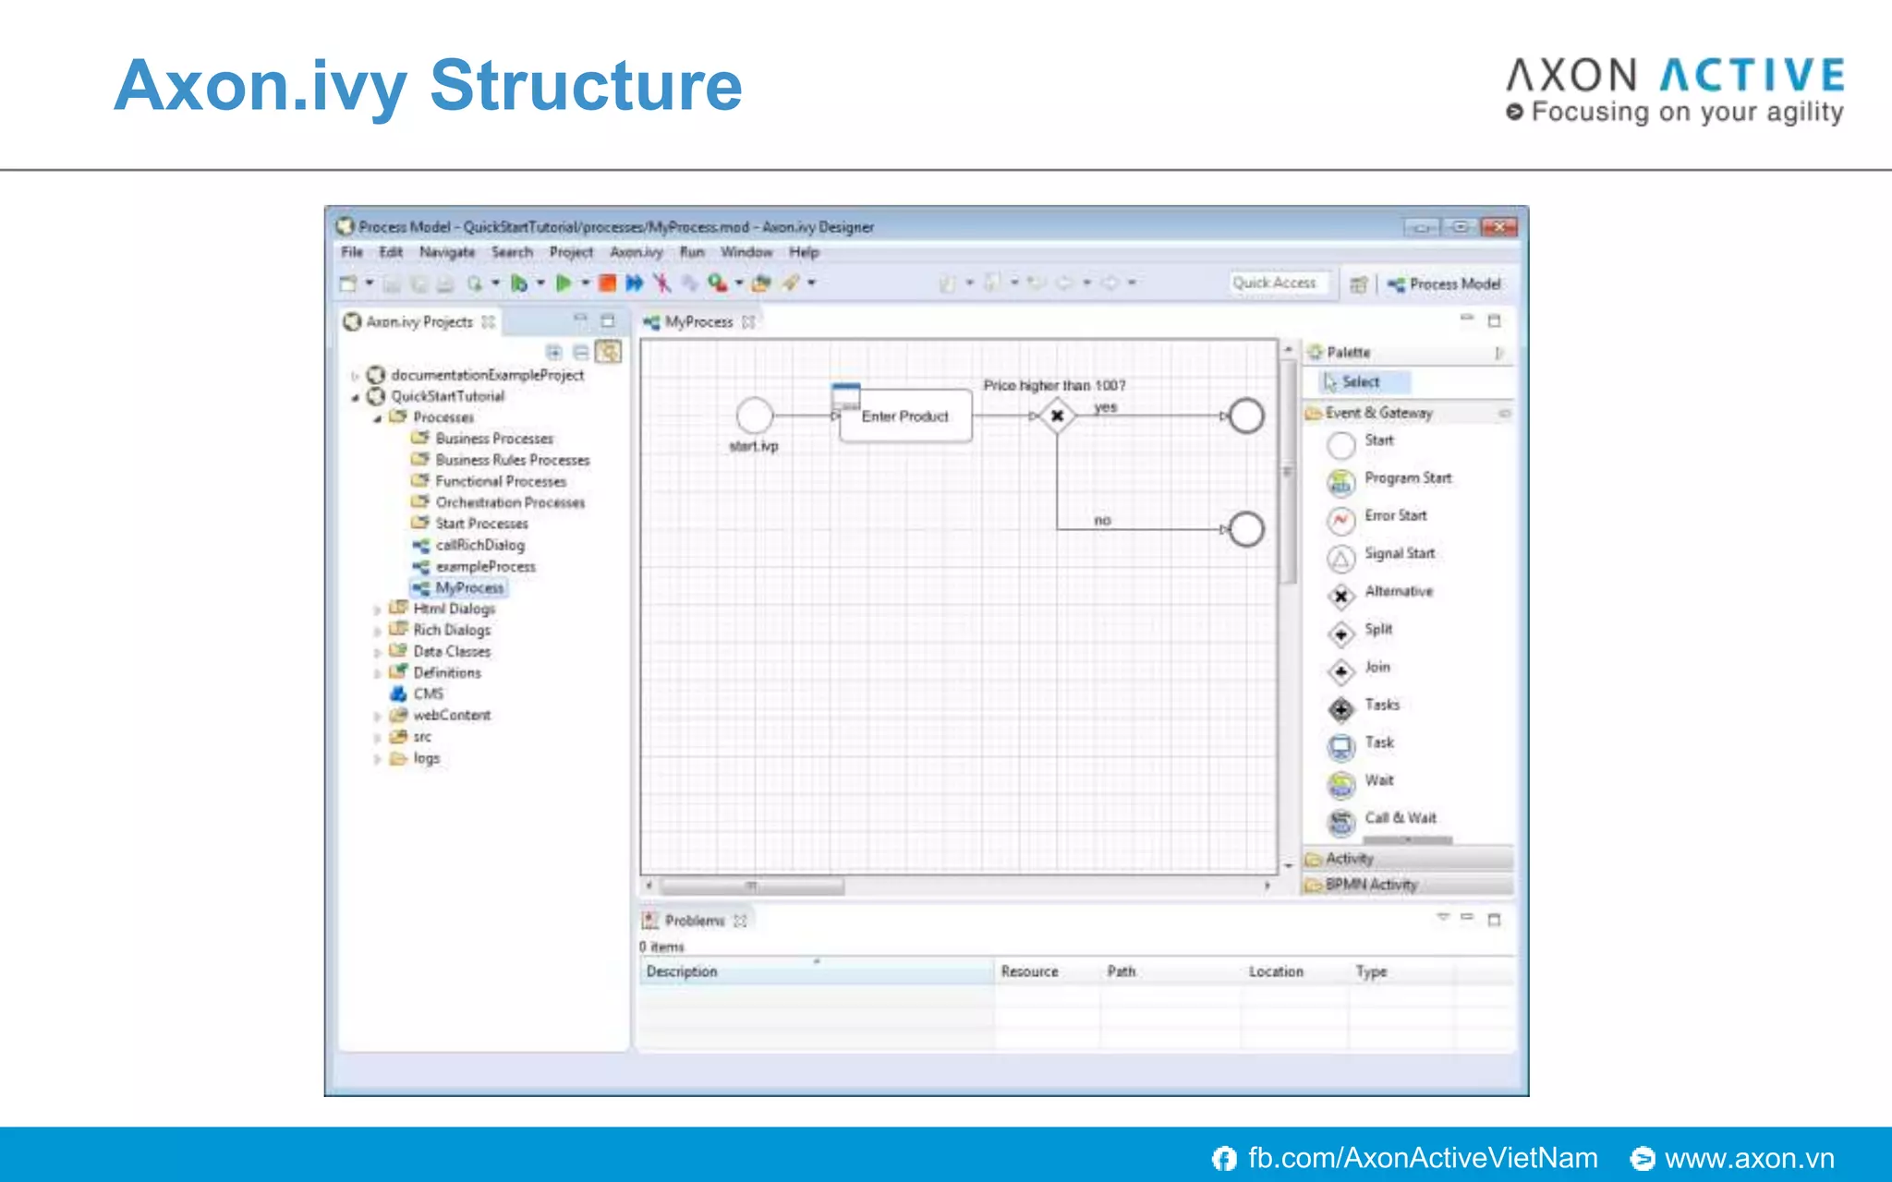1892x1182 pixels.
Task: Pick the Split gateway in the palette
Action: pos(1360,632)
